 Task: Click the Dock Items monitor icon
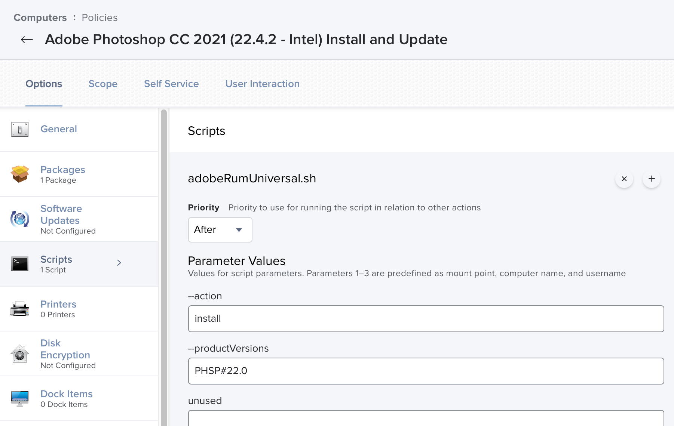[20, 398]
